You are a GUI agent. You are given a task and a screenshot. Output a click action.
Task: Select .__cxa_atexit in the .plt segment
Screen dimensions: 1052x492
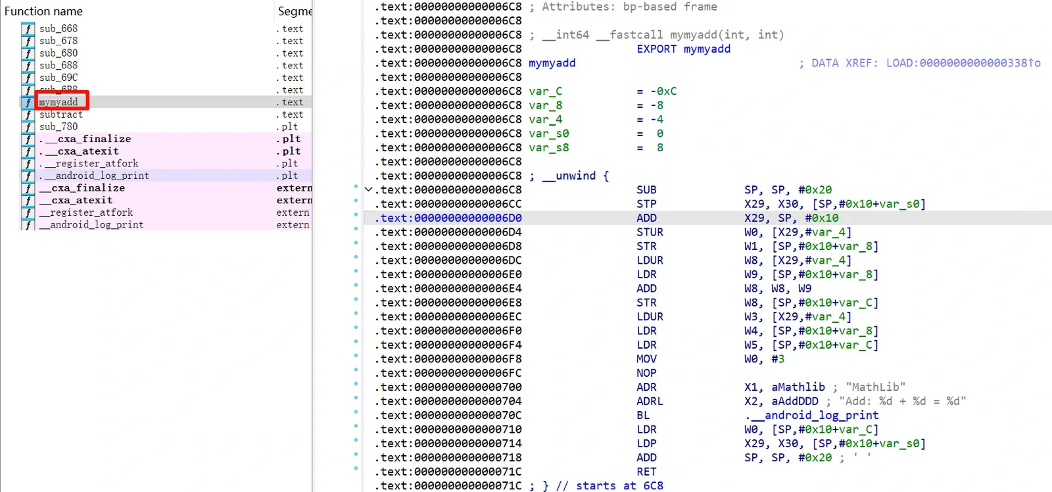79,151
